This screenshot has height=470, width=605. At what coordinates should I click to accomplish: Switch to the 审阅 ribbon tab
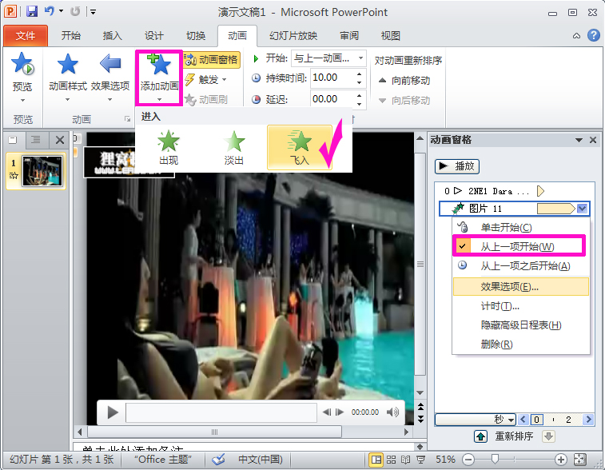coord(349,36)
